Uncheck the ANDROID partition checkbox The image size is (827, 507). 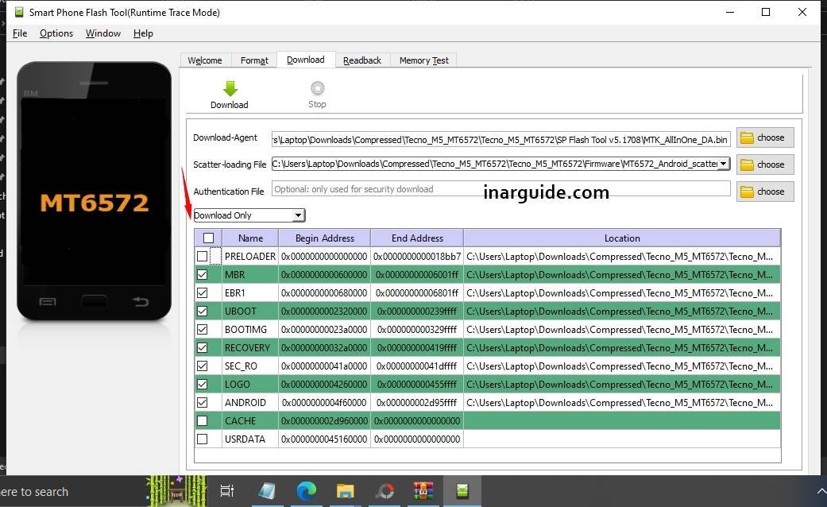[x=202, y=403]
